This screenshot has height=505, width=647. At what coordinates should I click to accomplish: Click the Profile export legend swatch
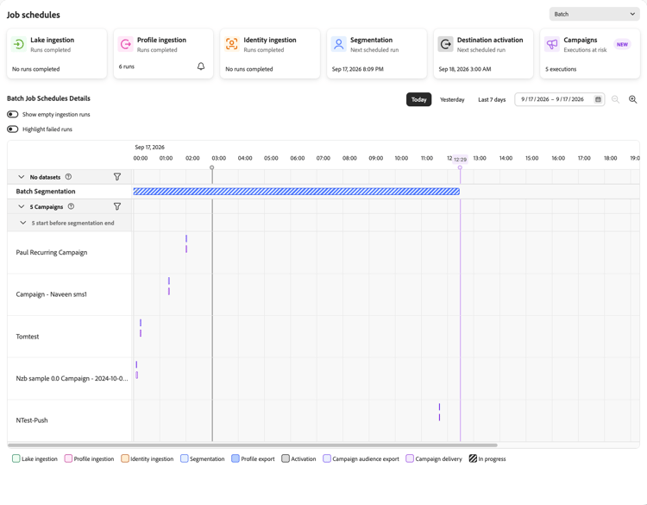pos(236,458)
